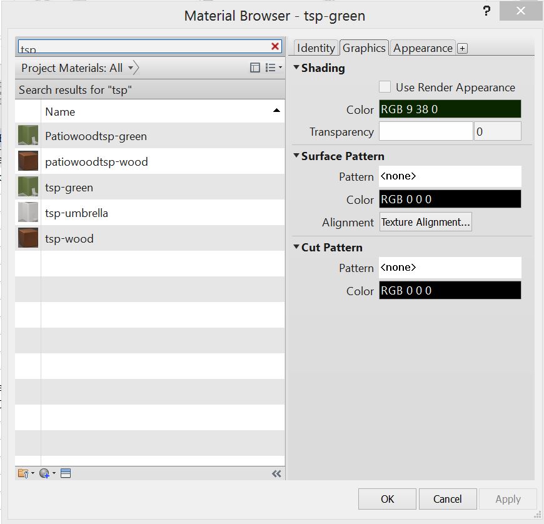This screenshot has width=544, height=524.
Task: Change the Surface Pattern color swatch
Action: pyautogui.click(x=450, y=199)
